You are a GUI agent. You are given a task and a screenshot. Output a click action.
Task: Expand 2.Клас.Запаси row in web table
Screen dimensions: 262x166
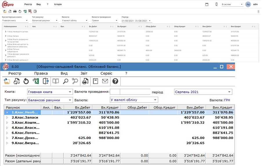click(6, 36)
